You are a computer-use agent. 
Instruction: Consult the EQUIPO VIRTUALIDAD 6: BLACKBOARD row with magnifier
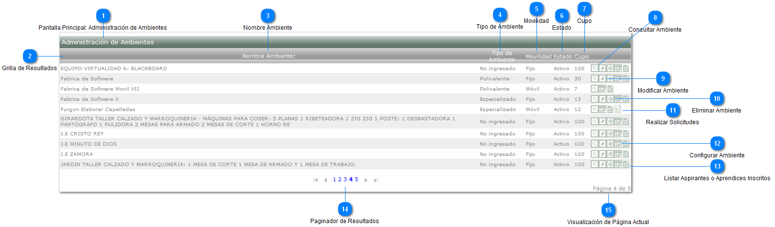[x=594, y=68]
